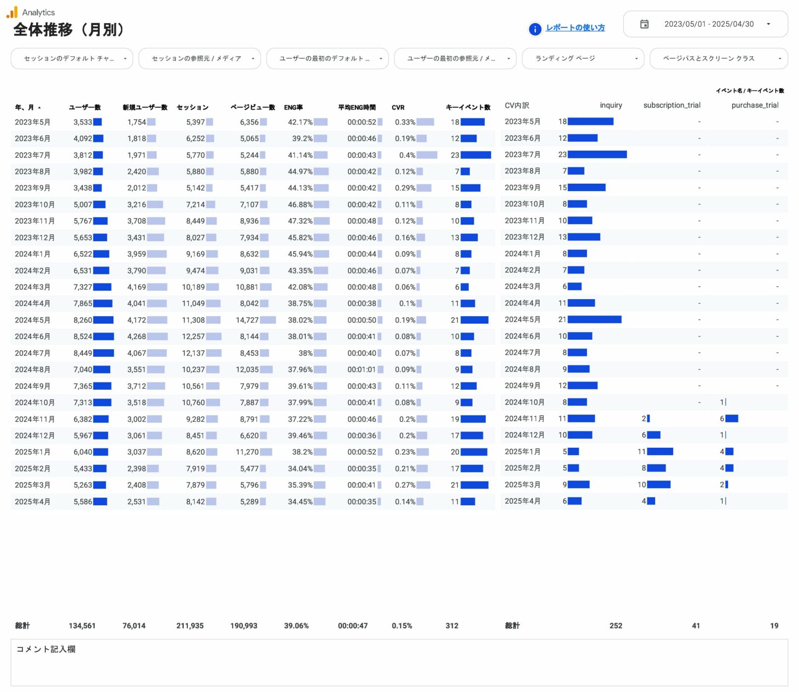Open the ランディング ページ filter dropdown

582,58
